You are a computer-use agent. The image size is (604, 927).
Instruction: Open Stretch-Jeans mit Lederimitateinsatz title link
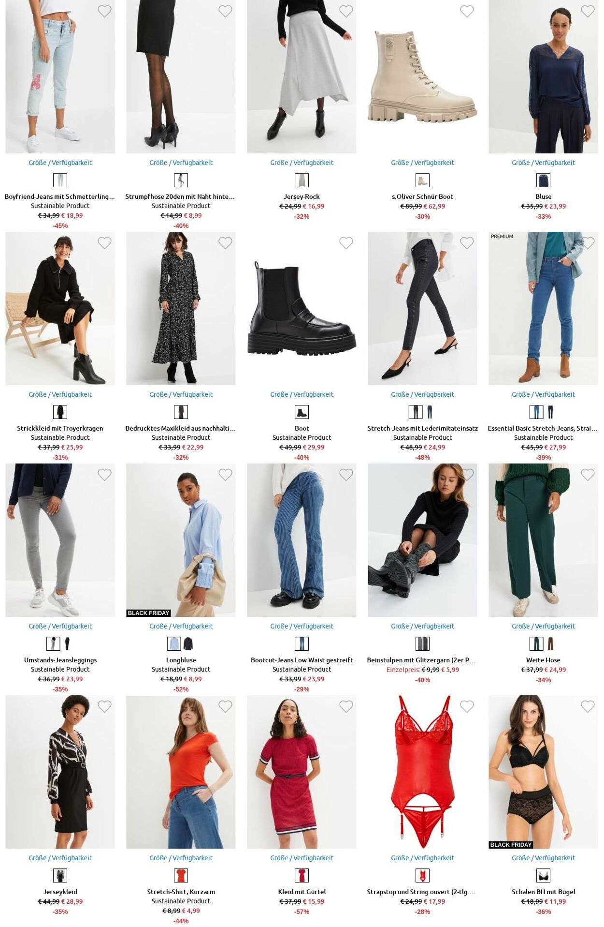[422, 428]
